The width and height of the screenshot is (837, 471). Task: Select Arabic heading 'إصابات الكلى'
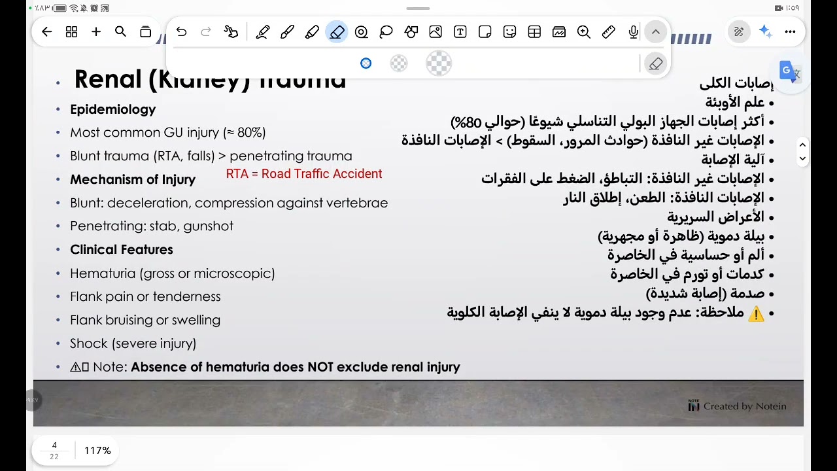[736, 84]
